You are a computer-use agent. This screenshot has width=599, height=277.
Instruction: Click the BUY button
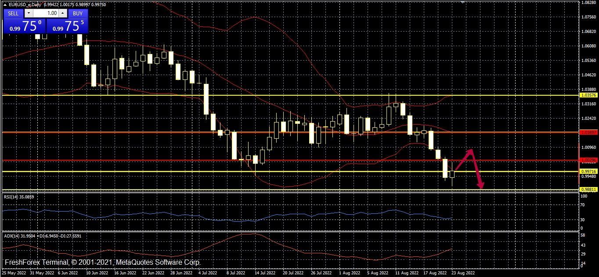pos(78,13)
